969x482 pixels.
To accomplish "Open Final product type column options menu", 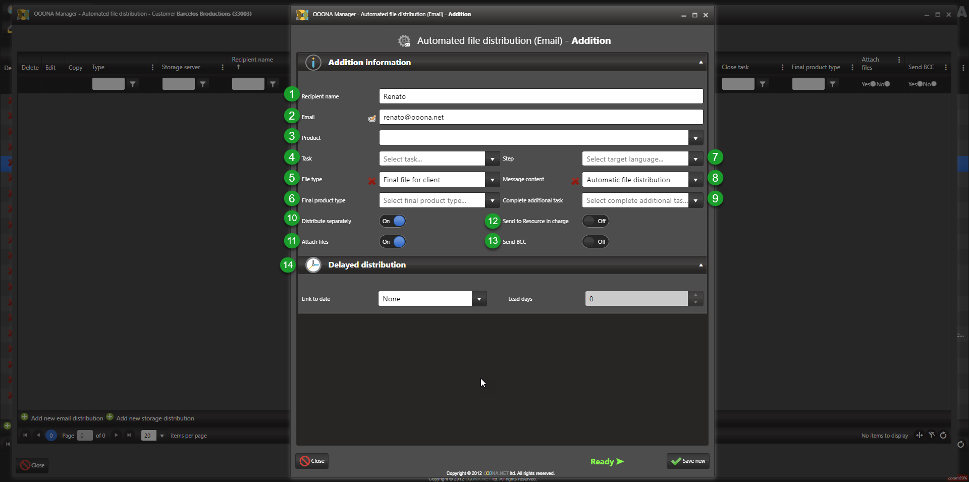I will 852,67.
